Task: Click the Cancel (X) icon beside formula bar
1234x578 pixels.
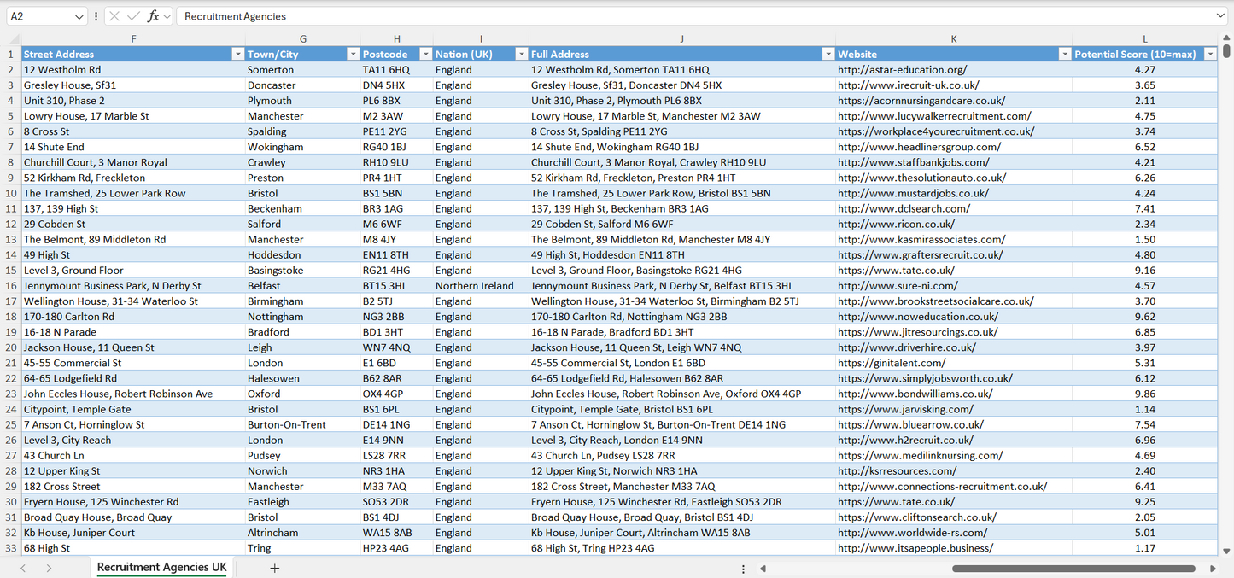Action: 114,15
